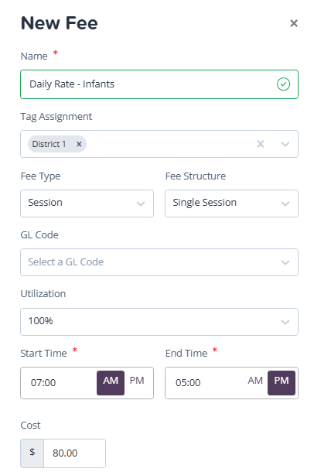Clear all Tag Assignment selections
The image size is (314, 472).
click(x=261, y=144)
